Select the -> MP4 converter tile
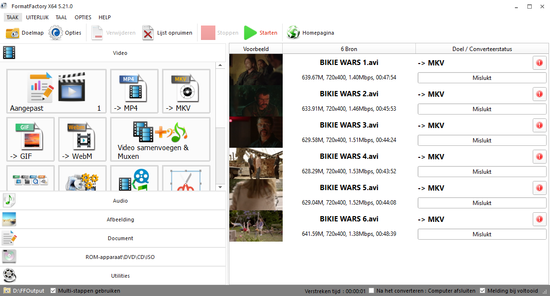This screenshot has width=550, height=296. pos(134,91)
